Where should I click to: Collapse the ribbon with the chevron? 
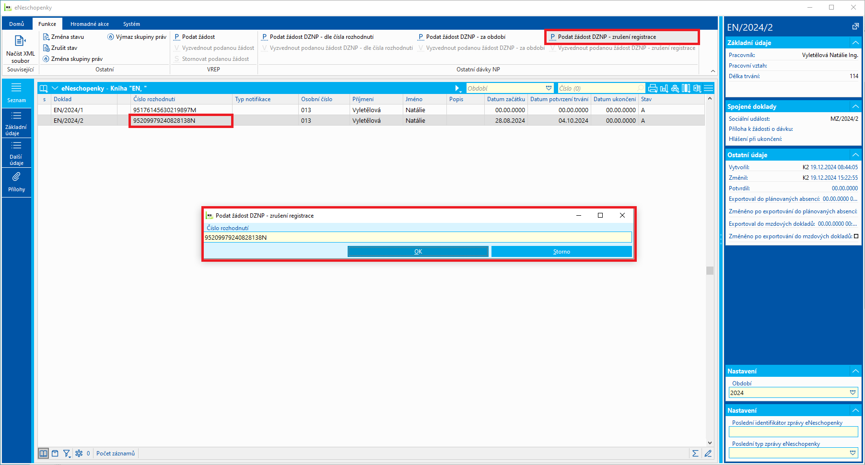tap(713, 71)
